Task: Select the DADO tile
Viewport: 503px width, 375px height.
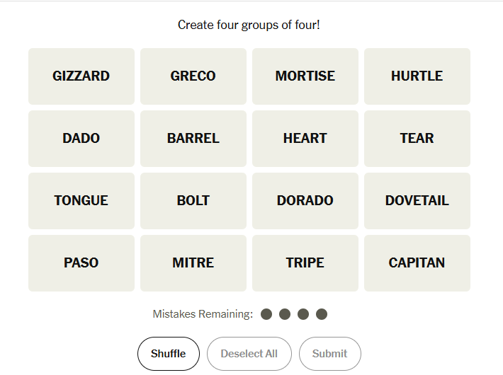Action: coord(81,139)
